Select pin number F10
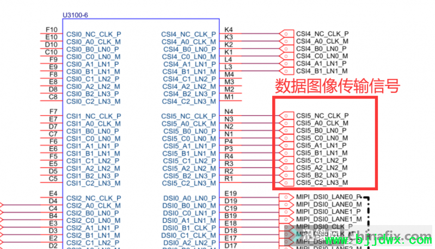 point(52,30)
